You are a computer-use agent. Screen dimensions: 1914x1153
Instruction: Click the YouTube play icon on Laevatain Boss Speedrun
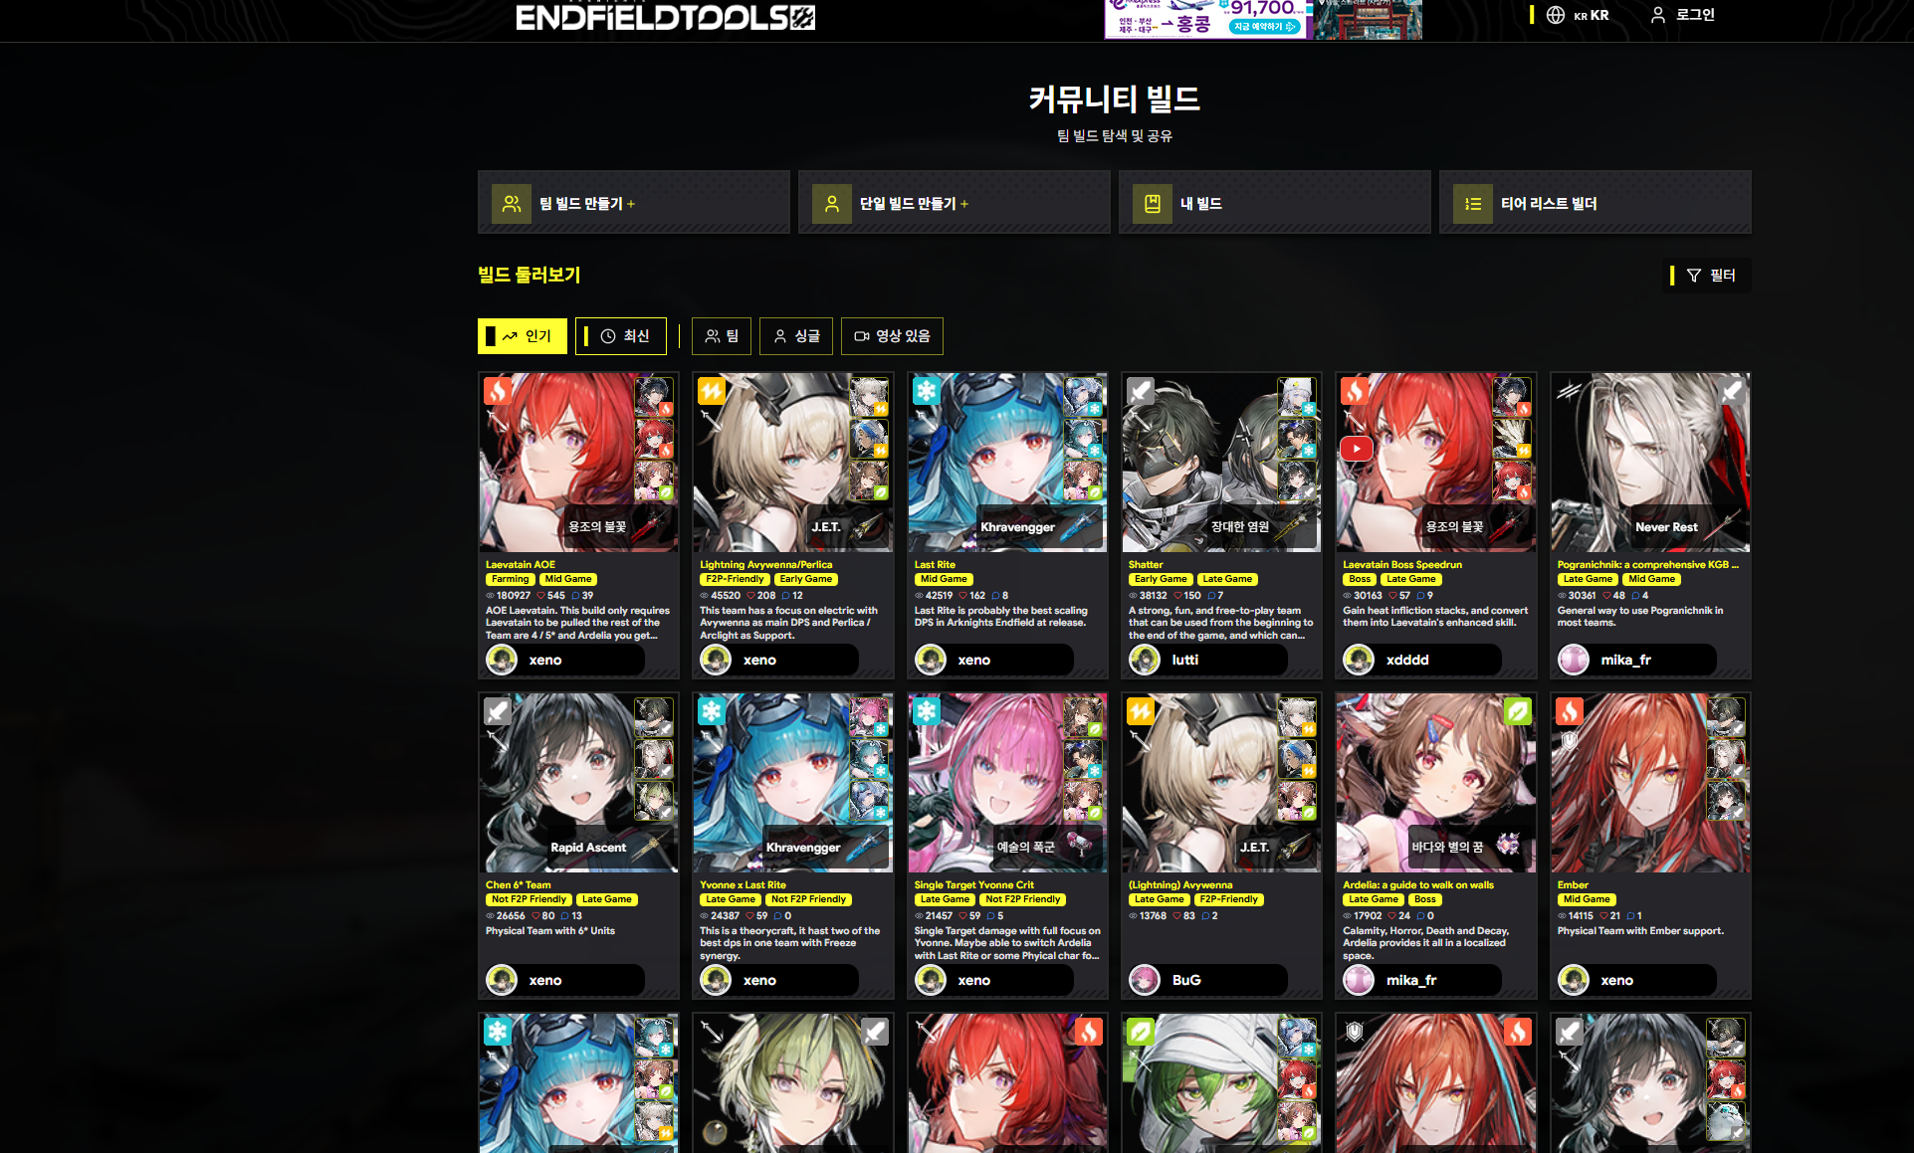point(1356,449)
